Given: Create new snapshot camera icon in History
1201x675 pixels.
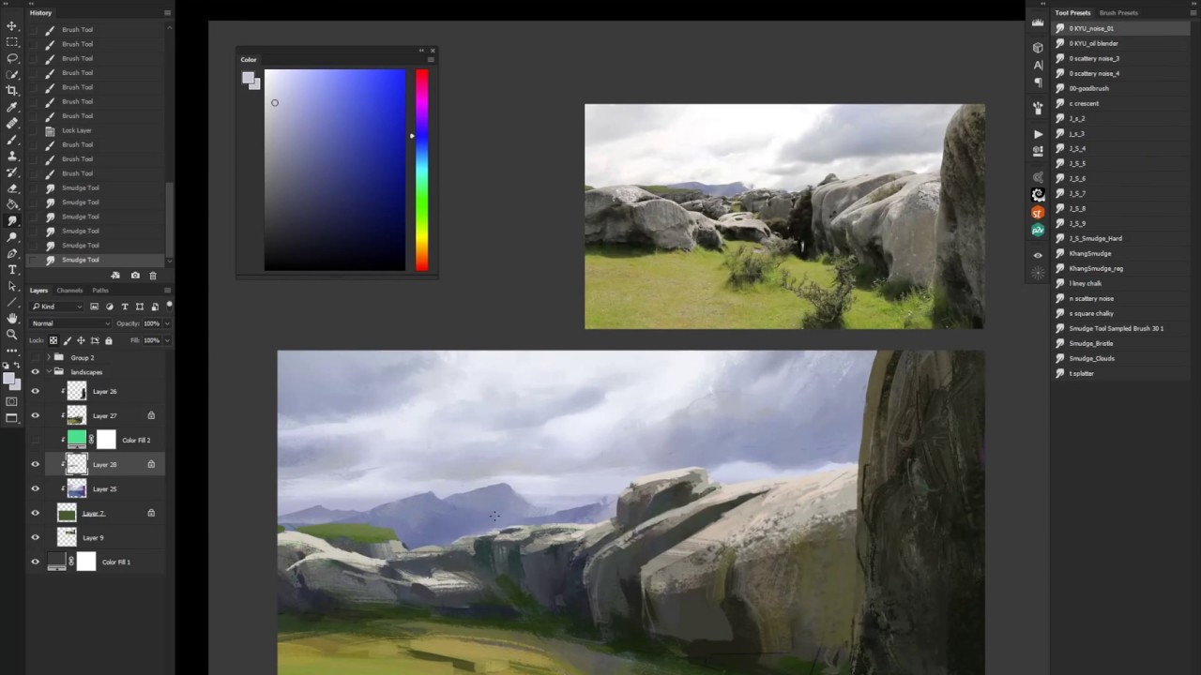Looking at the screenshot, I should (x=135, y=276).
